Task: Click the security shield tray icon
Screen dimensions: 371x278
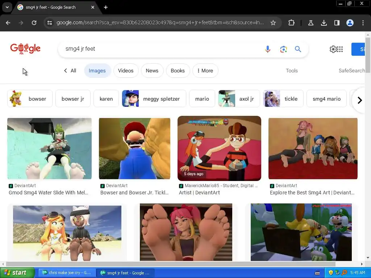Action: (x=331, y=273)
